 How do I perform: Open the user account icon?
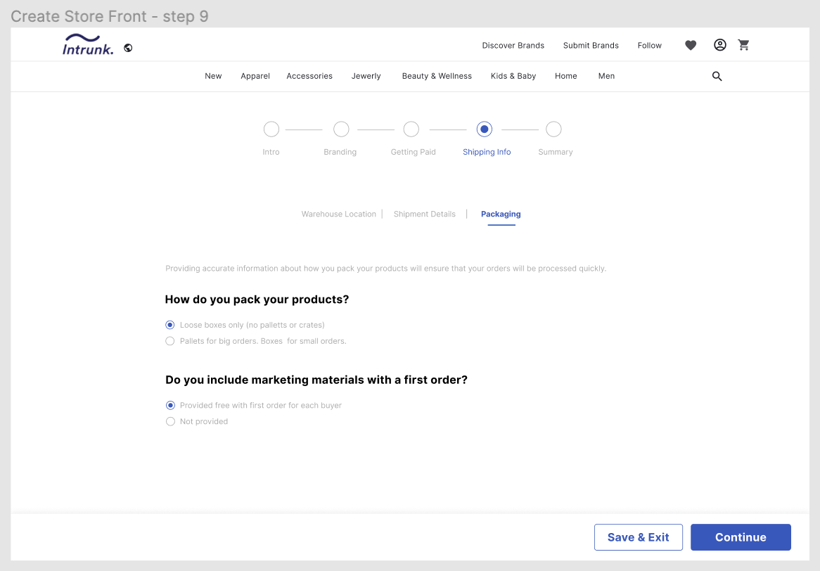(x=719, y=45)
